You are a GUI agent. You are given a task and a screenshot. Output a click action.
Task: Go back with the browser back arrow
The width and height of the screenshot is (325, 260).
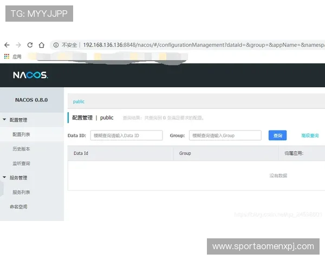7,45
